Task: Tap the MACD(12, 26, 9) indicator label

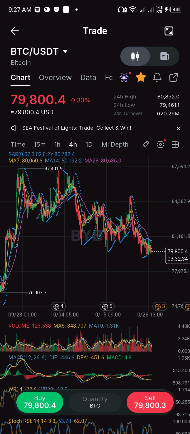Action: pos(27,358)
